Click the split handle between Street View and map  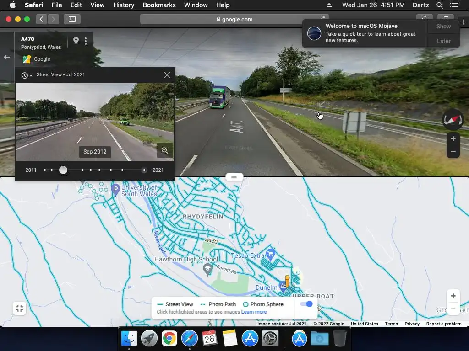pyautogui.click(x=234, y=177)
